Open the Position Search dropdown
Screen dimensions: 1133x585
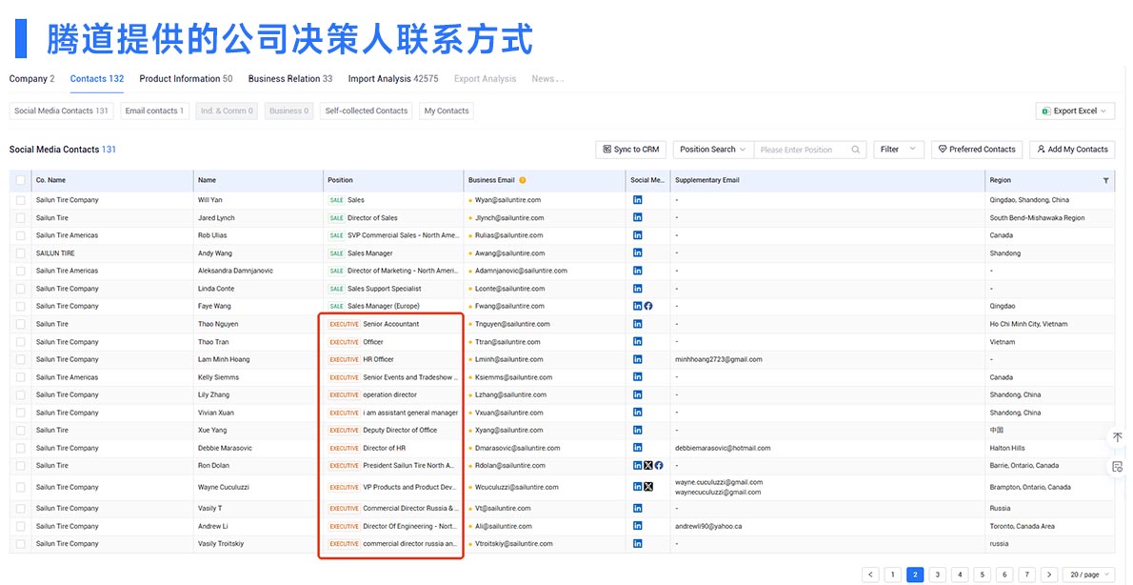(x=712, y=150)
